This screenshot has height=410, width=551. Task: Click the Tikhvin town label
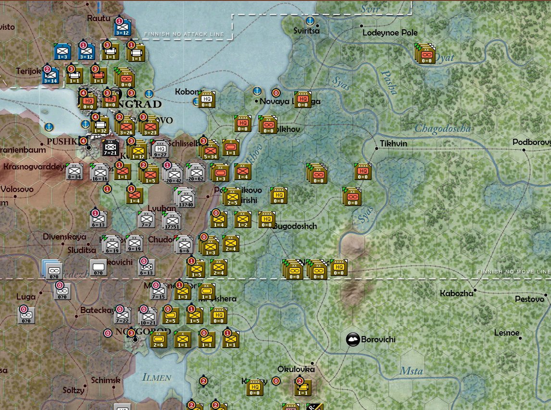tap(393, 144)
